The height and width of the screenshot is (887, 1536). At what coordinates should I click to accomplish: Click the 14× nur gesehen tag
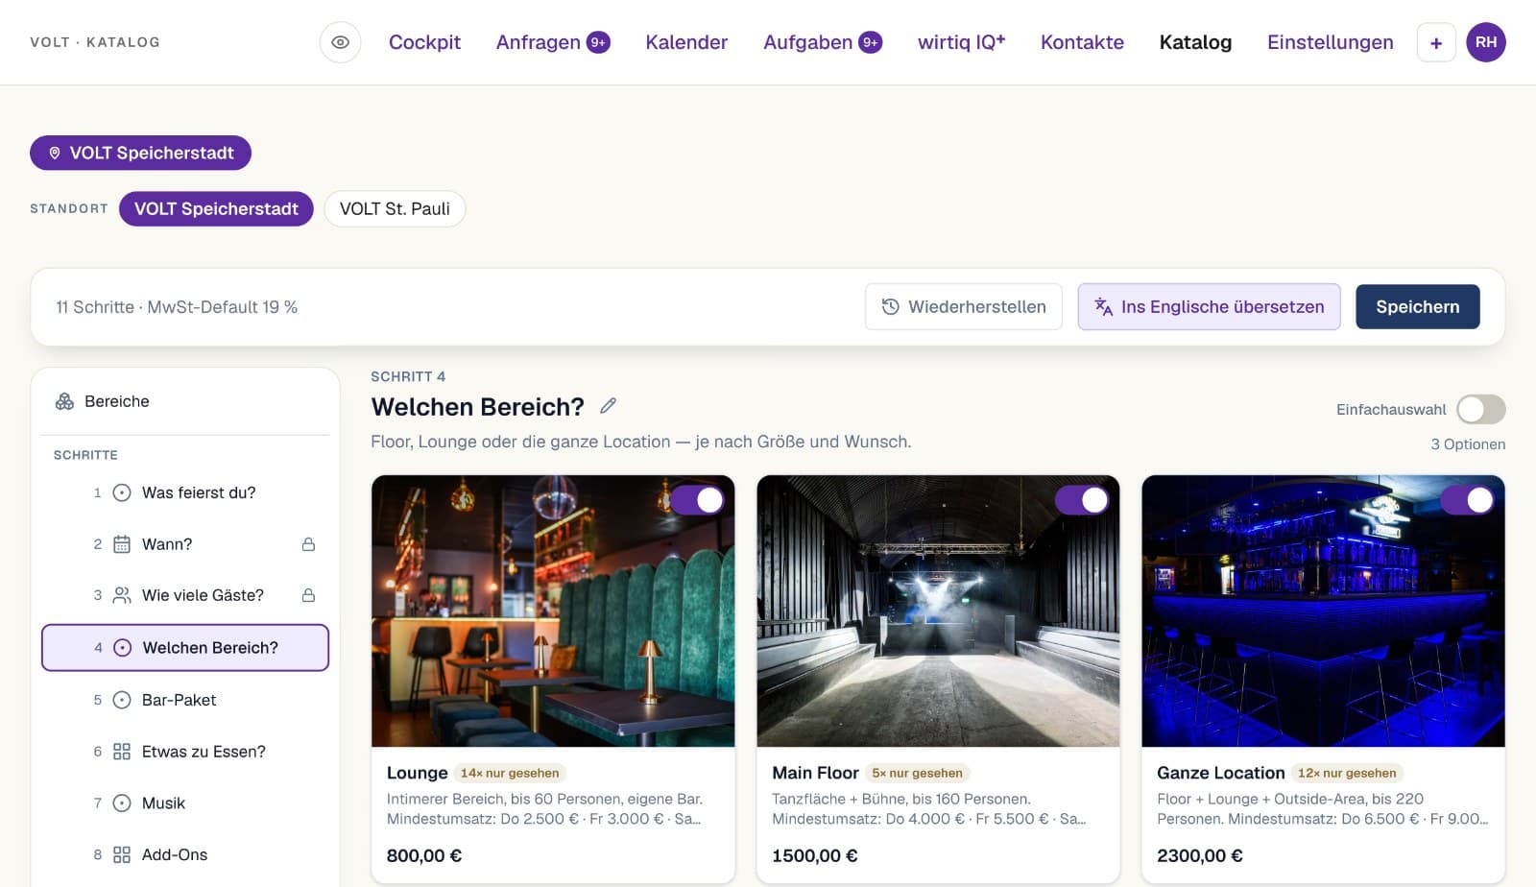[x=510, y=774]
